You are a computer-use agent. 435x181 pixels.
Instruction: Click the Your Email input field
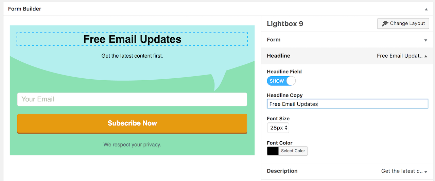click(x=132, y=99)
